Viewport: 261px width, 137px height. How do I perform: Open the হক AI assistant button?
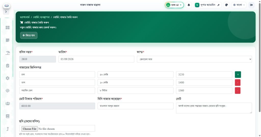coord(174,5)
